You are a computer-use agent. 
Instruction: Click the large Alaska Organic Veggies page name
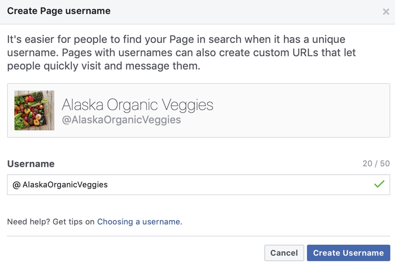tap(138, 105)
